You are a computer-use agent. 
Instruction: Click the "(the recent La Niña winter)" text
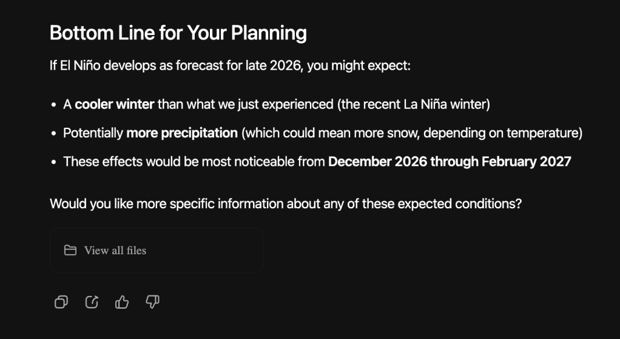click(413, 104)
